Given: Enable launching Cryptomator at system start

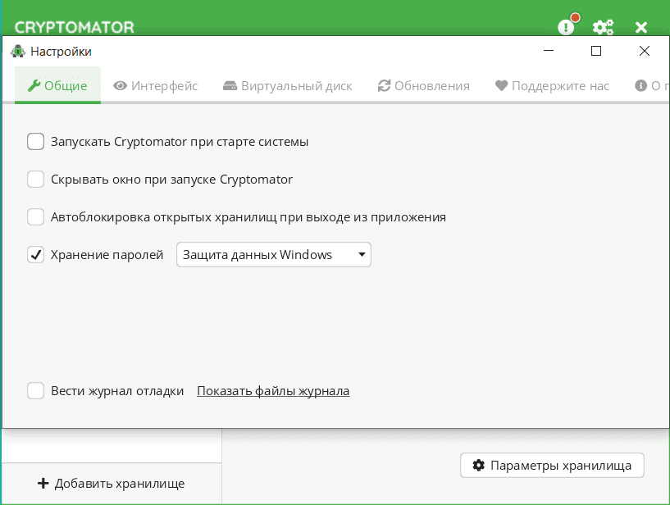Looking at the screenshot, I should pos(35,142).
